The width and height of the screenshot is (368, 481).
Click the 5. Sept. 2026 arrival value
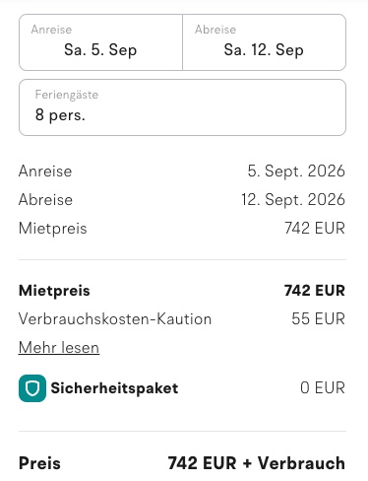(x=296, y=172)
